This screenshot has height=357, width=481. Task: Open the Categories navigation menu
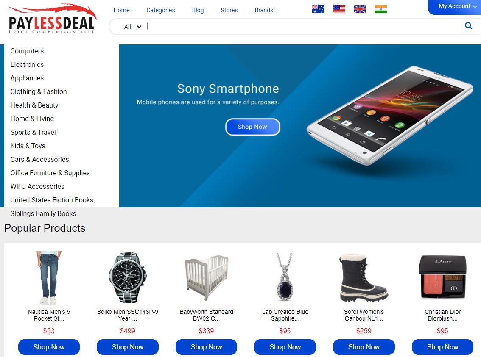point(160,10)
